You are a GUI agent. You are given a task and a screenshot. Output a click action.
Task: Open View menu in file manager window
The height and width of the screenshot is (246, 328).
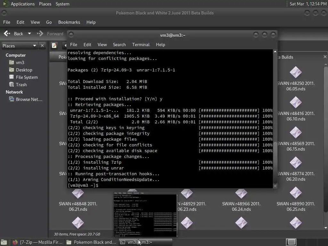35,22
